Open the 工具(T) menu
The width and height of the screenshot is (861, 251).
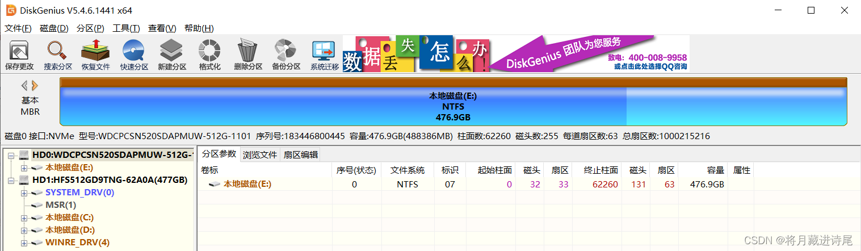127,28
